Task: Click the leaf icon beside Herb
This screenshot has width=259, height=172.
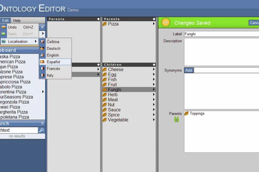Action: 105,95
